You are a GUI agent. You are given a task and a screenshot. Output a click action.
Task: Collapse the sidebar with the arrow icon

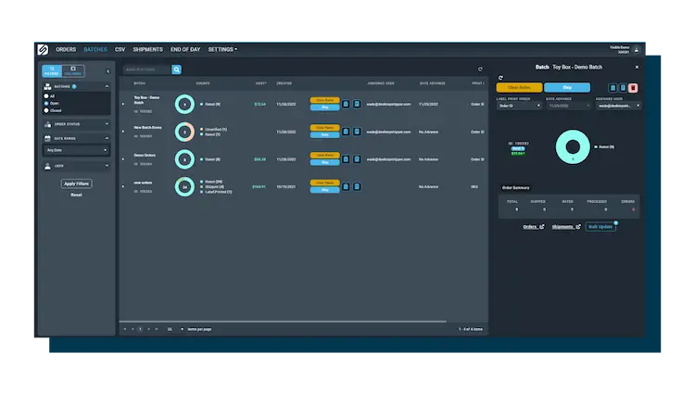(107, 71)
